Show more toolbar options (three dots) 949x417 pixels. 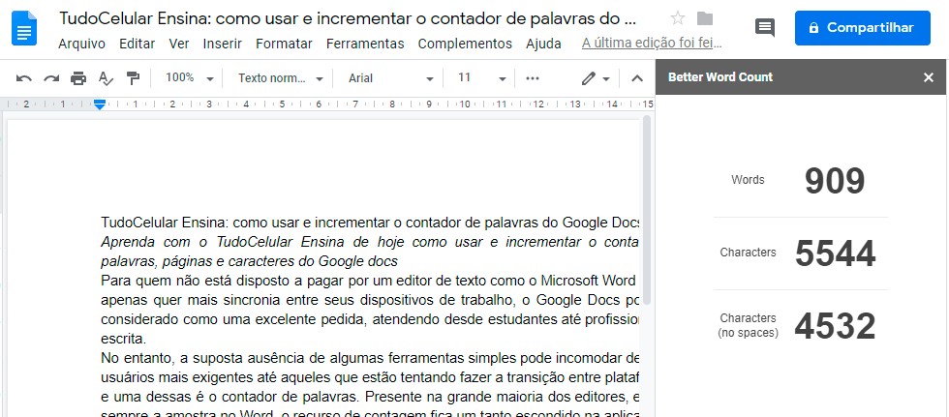pos(532,78)
